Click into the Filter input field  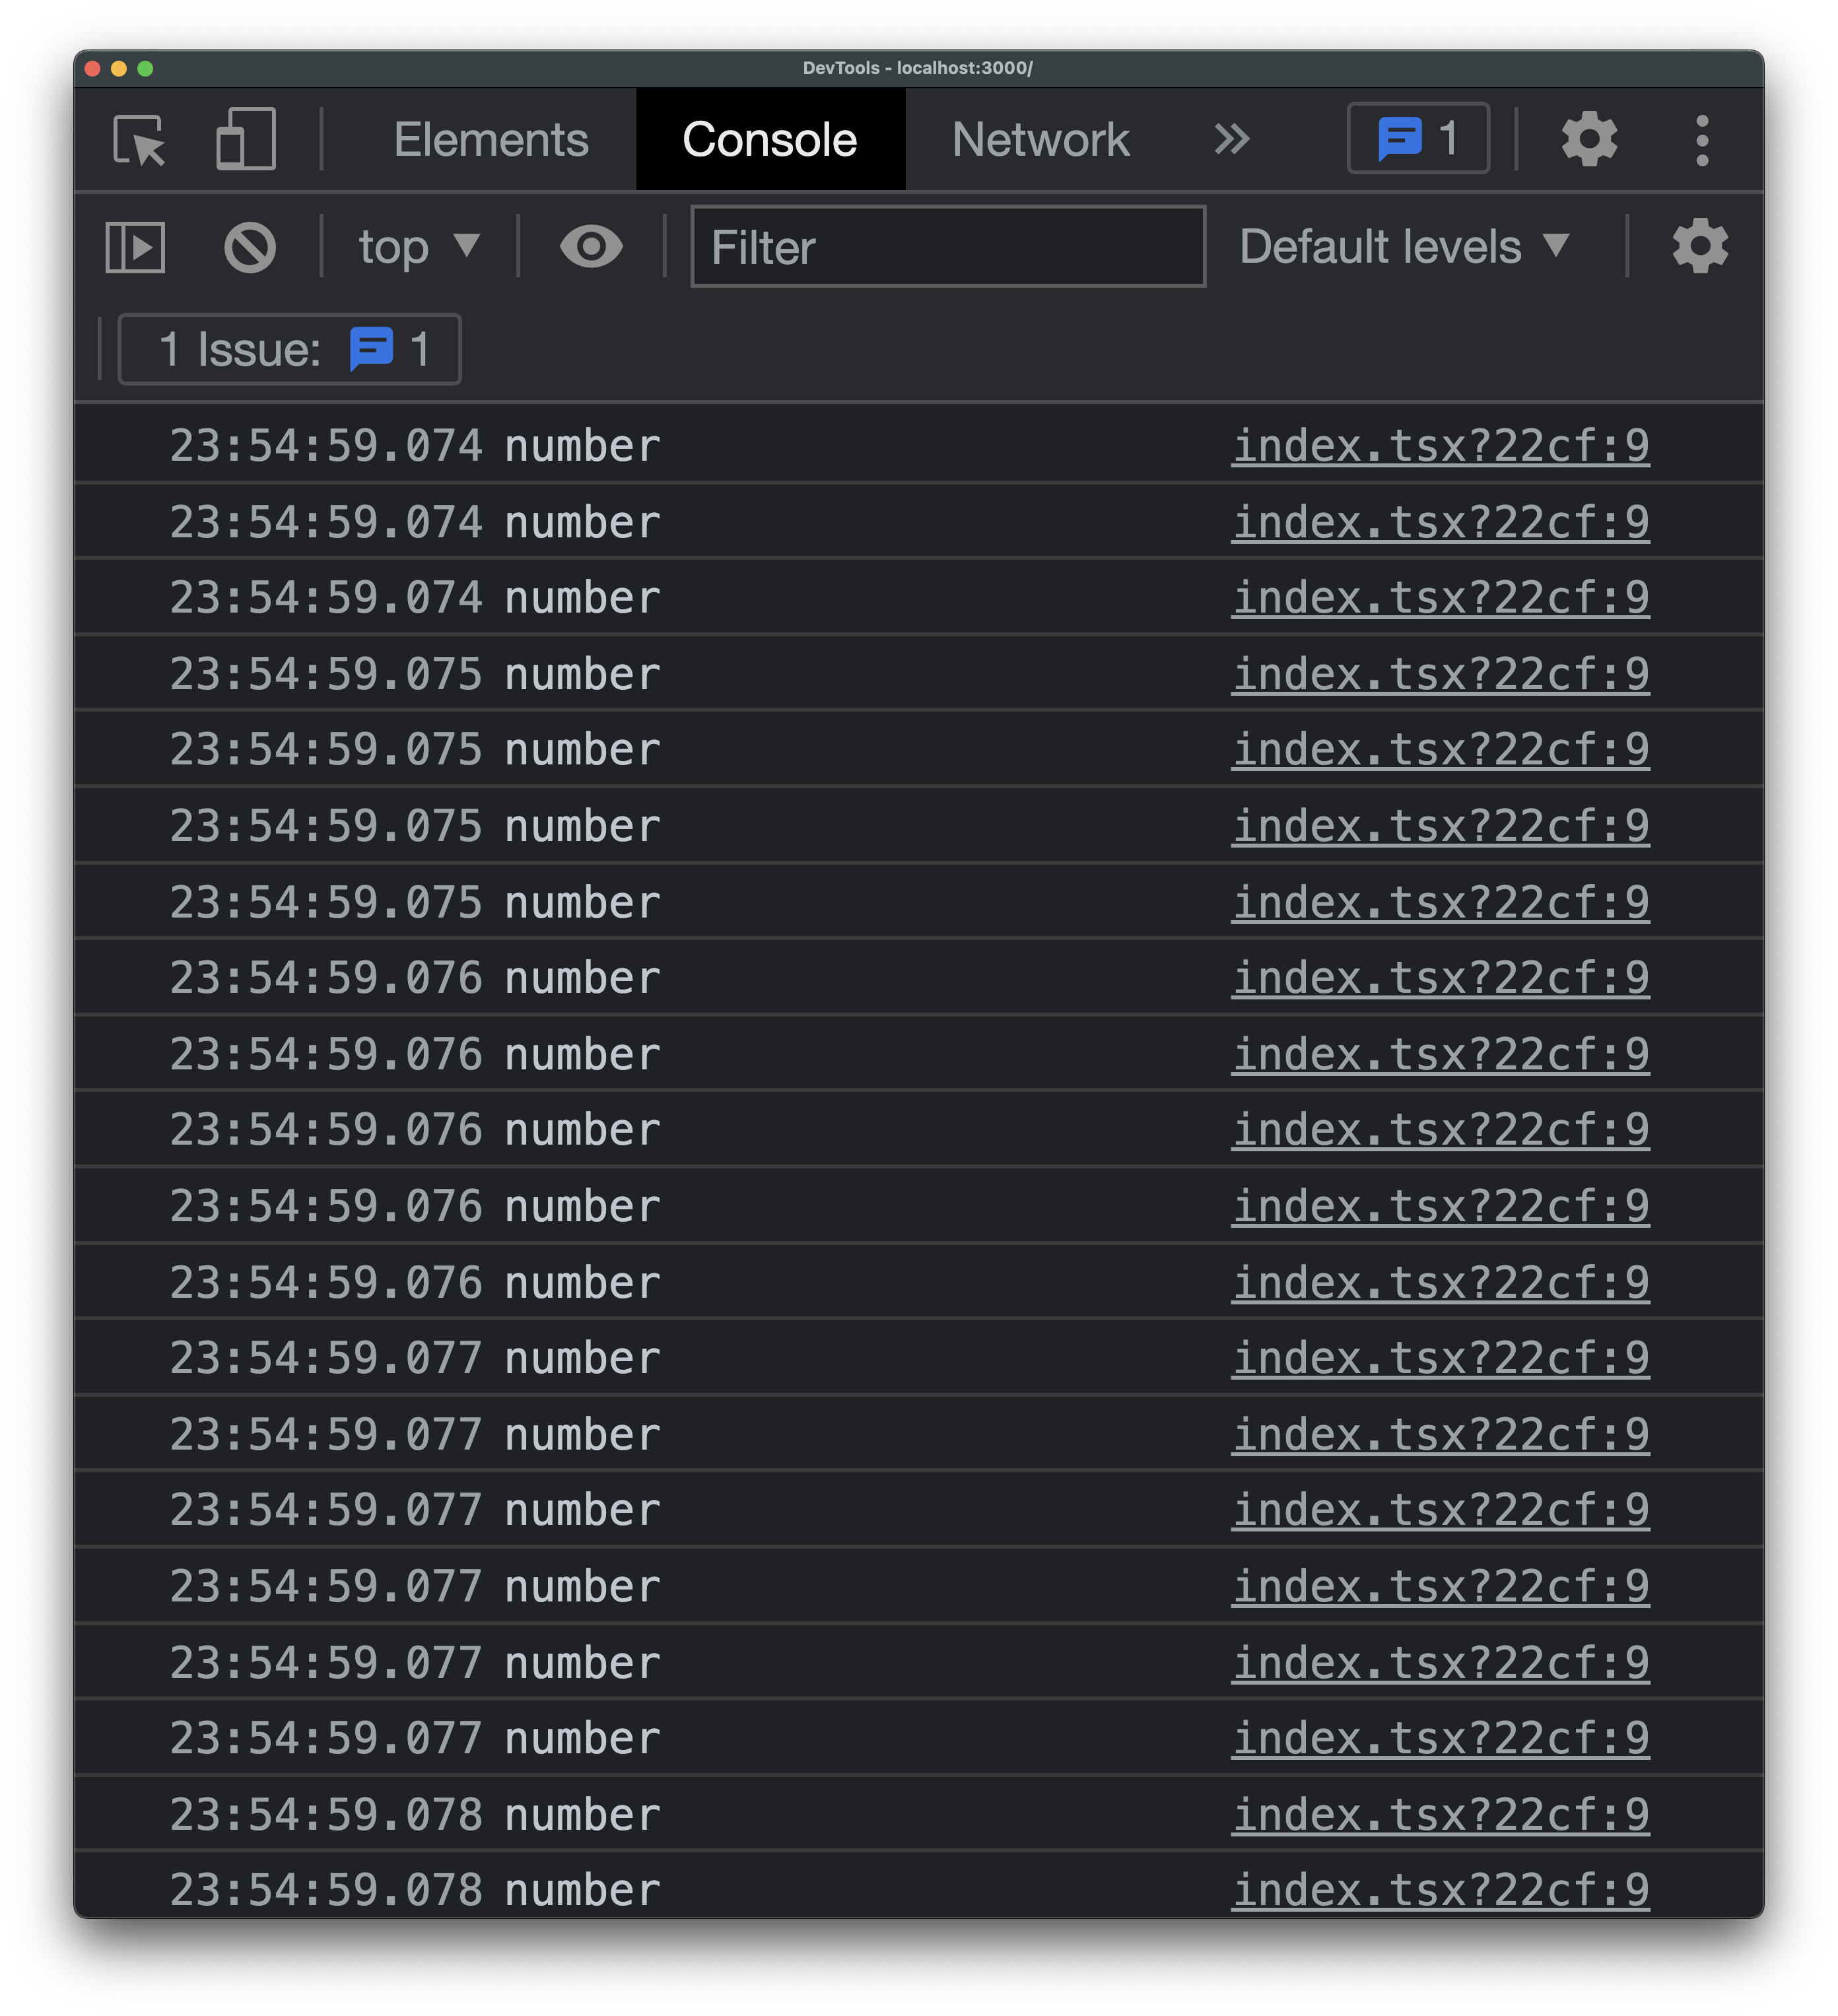(947, 247)
